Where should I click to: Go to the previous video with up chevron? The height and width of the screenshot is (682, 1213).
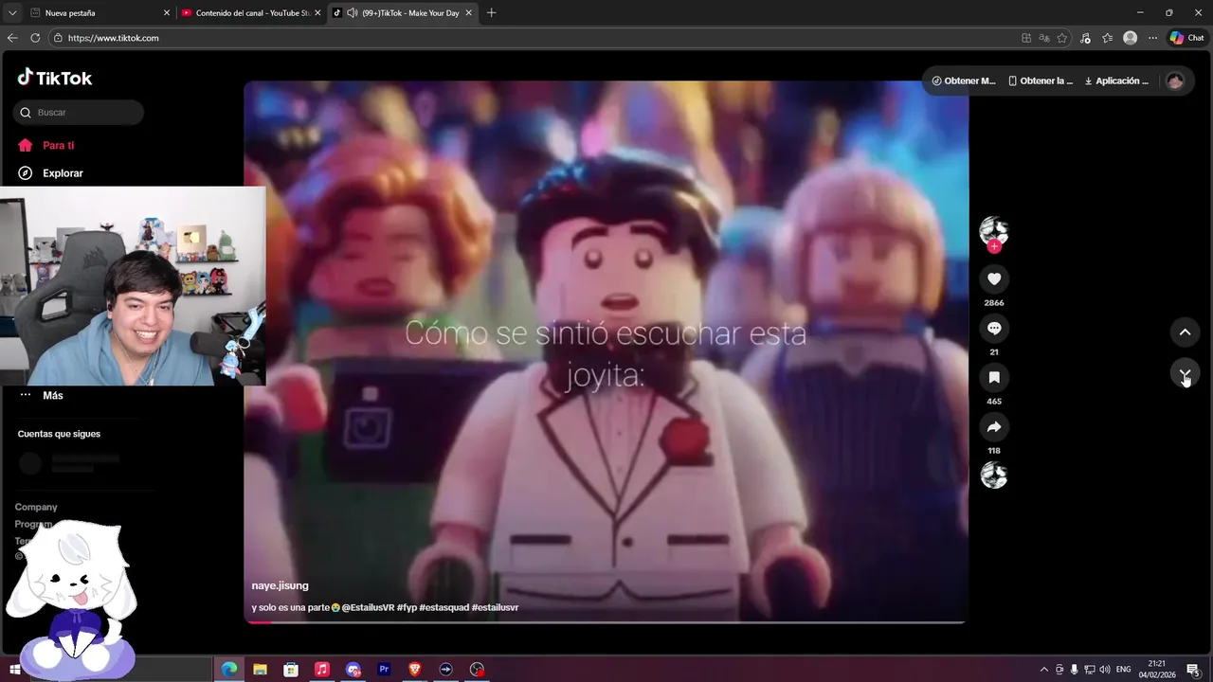[x=1185, y=332]
